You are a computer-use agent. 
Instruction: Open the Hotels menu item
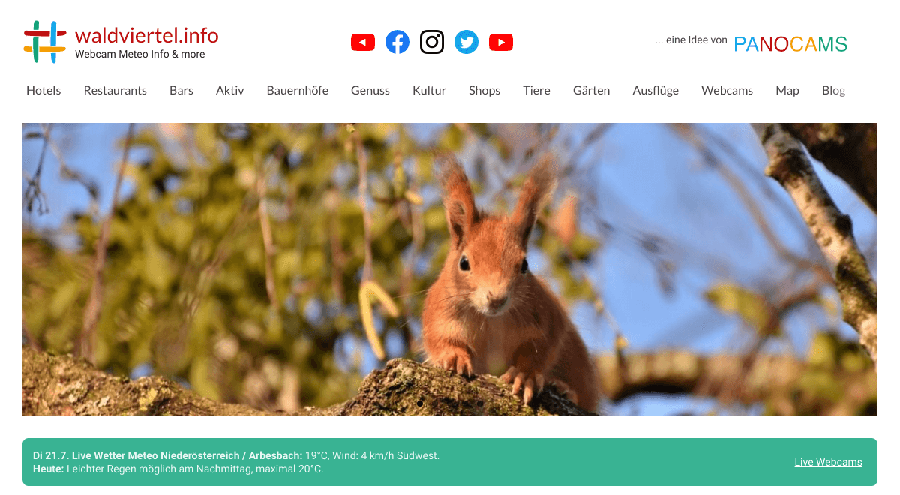click(43, 90)
